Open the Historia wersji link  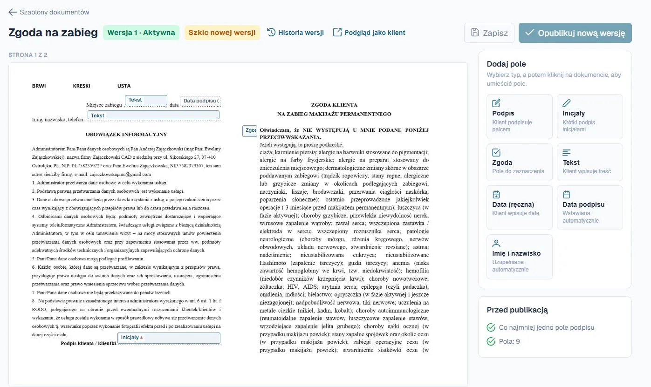point(295,33)
